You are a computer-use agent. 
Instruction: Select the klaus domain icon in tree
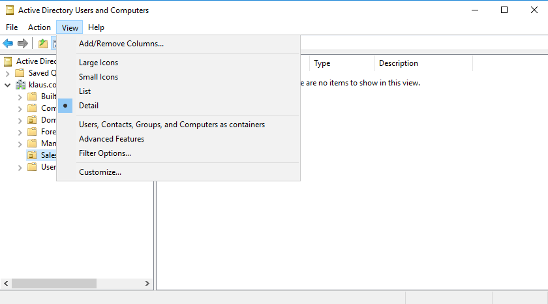(x=20, y=85)
